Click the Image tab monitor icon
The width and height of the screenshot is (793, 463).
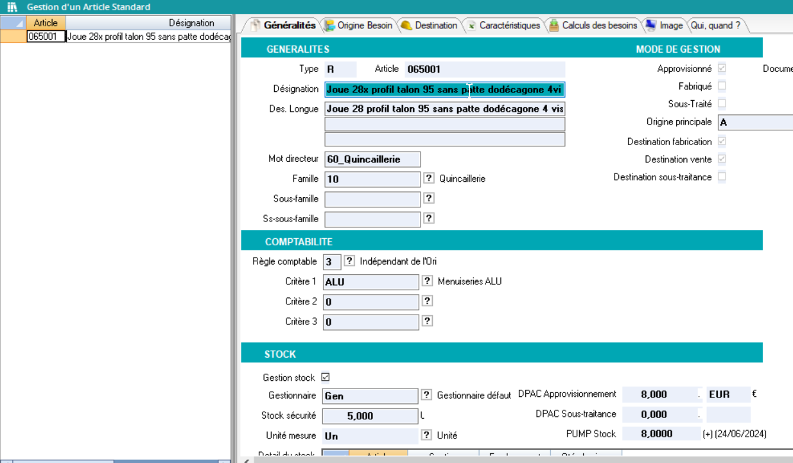[650, 26]
